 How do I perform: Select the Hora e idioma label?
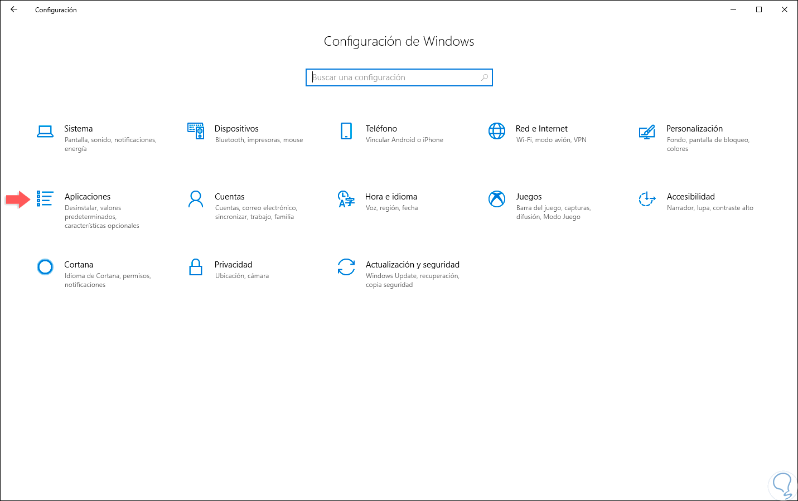click(x=391, y=197)
